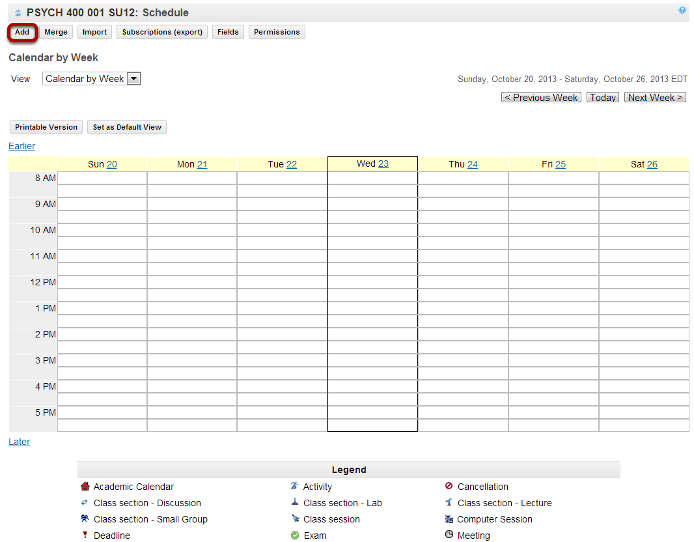
Task: Open day 21 link for Monday
Action: coord(202,164)
